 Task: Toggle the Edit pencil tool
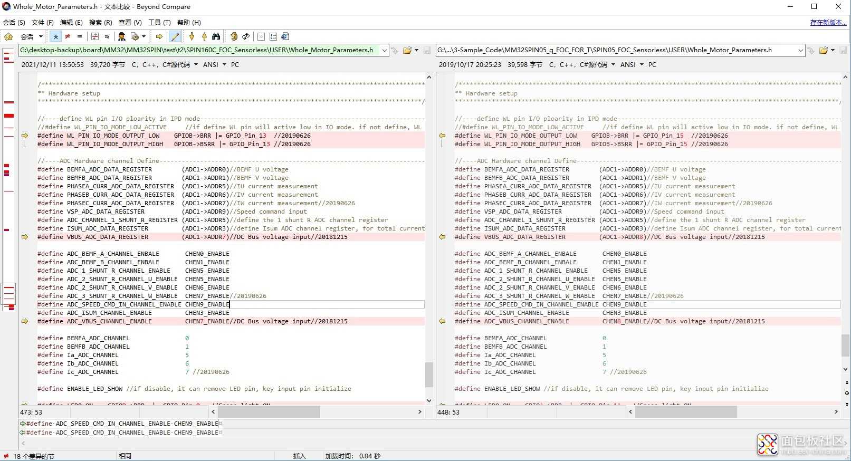coord(175,36)
